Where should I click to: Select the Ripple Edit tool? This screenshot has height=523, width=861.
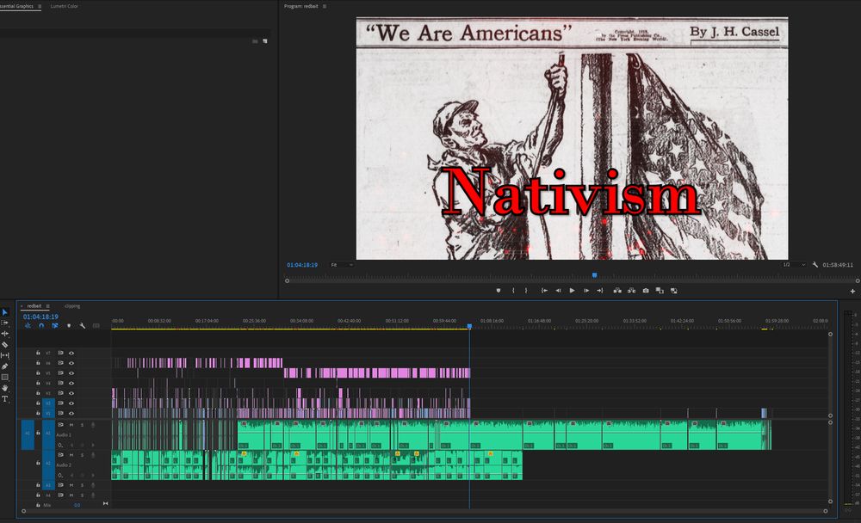[x=5, y=334]
